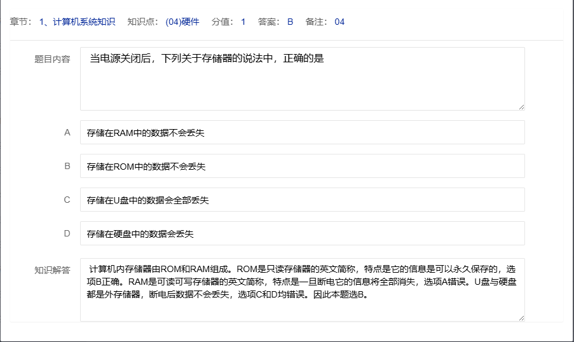The height and width of the screenshot is (342, 574).
Task: Click the option D 硬盘 input field
Action: pyautogui.click(x=302, y=234)
